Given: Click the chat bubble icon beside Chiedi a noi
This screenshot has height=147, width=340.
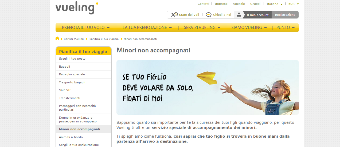Looking at the screenshot, I should coord(209,15).
